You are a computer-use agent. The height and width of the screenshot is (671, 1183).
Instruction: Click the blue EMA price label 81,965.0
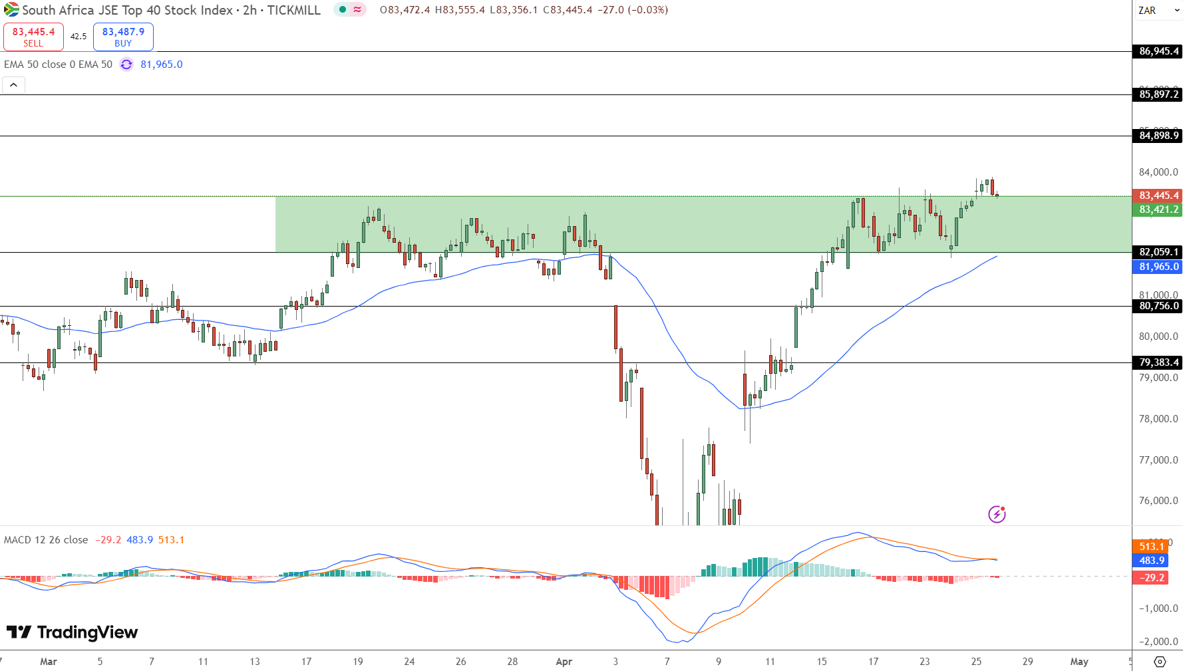pyautogui.click(x=1158, y=267)
